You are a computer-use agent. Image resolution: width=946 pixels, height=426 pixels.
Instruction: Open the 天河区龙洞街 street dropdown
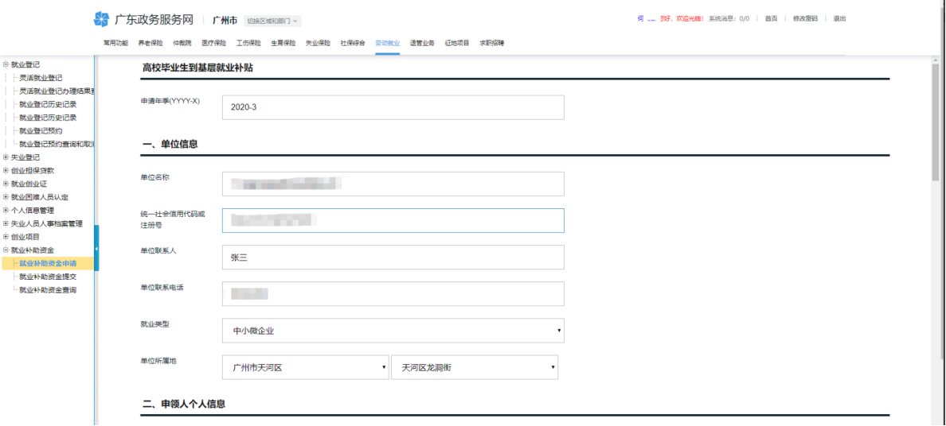[475, 367]
